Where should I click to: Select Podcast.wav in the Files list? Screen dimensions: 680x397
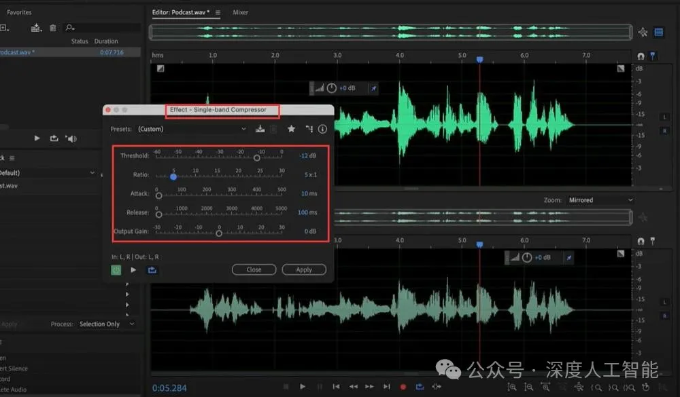pos(17,52)
